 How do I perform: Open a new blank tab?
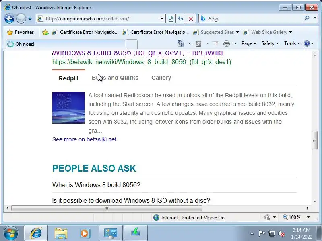[x=132, y=44]
